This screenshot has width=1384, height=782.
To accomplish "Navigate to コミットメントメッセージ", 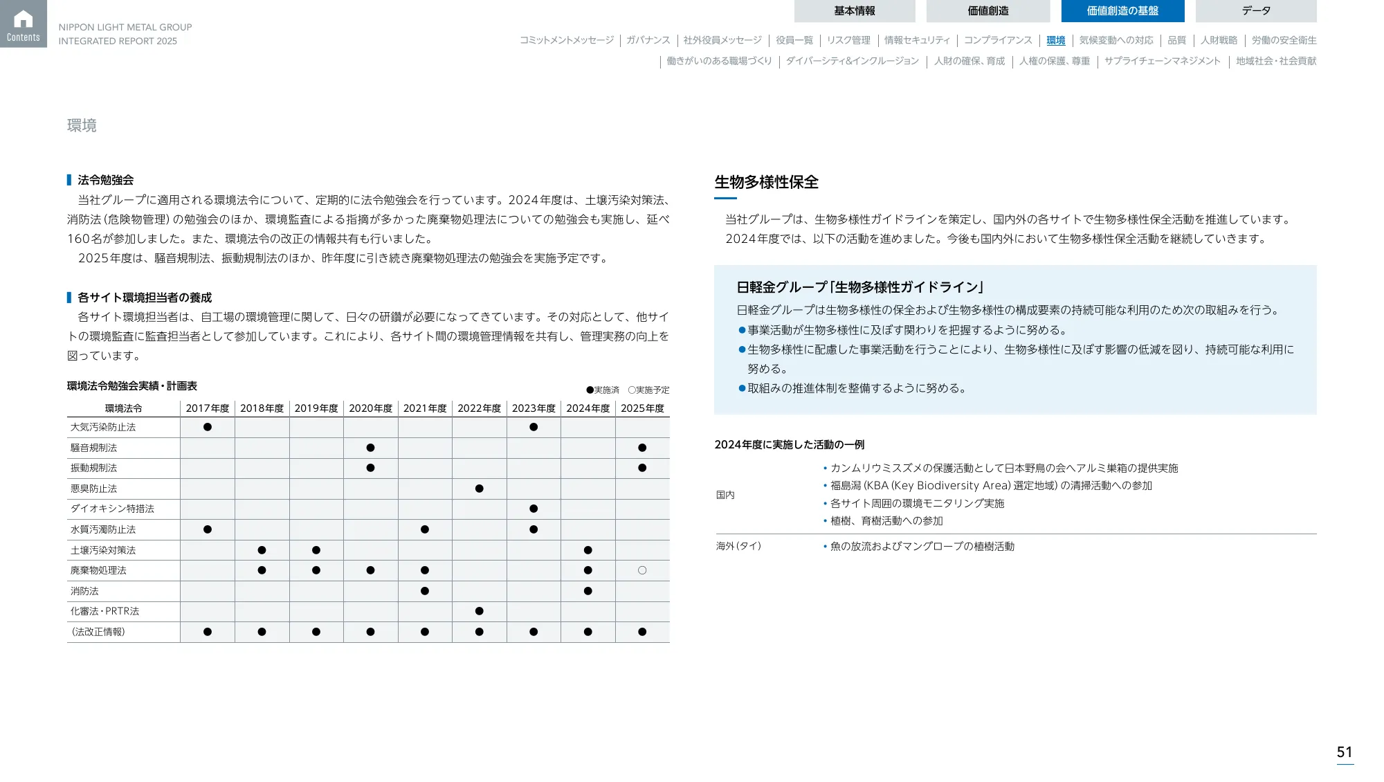I will (x=566, y=40).
